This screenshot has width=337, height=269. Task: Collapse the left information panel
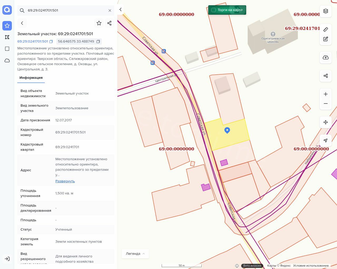(x=121, y=9)
